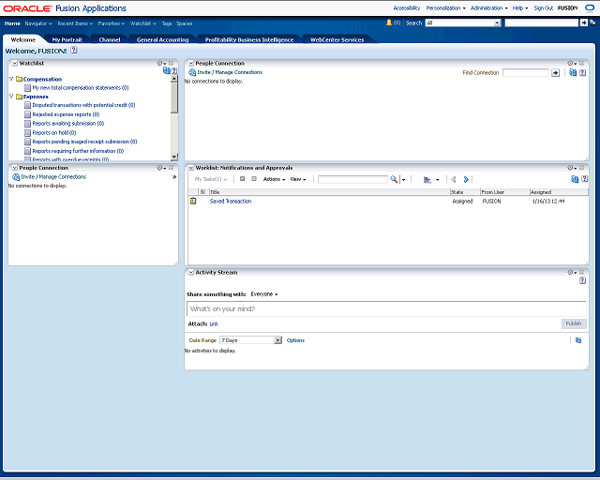This screenshot has width=600, height=480.
Task: Click icon beside the small panel's Invite / Manage Connections link
Action: coord(16,177)
